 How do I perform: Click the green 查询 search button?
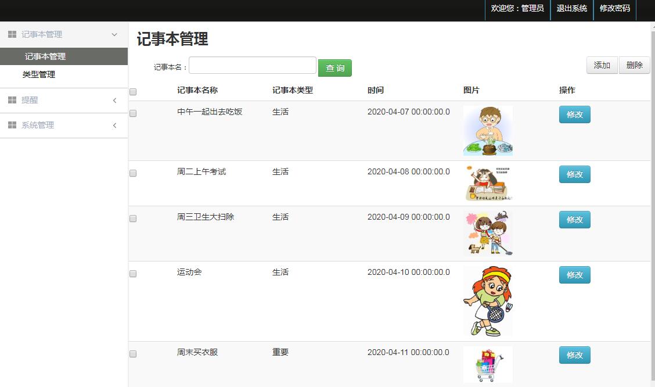pyautogui.click(x=334, y=68)
